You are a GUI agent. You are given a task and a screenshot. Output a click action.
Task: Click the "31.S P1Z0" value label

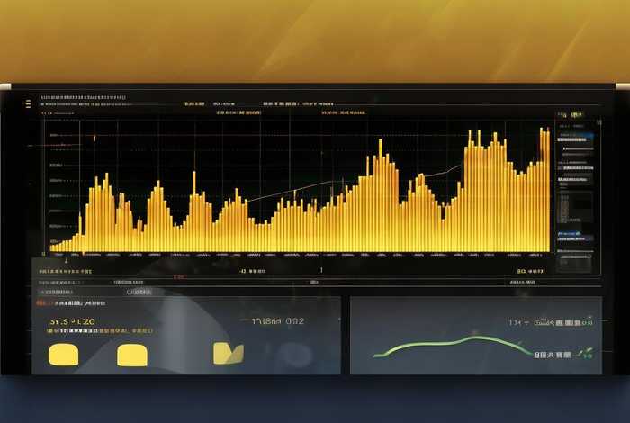[x=72, y=321]
